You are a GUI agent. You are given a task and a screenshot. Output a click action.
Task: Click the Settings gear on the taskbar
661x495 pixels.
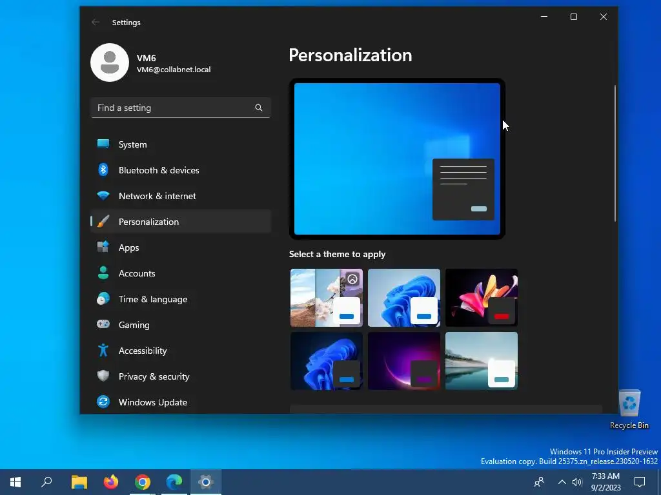point(206,482)
